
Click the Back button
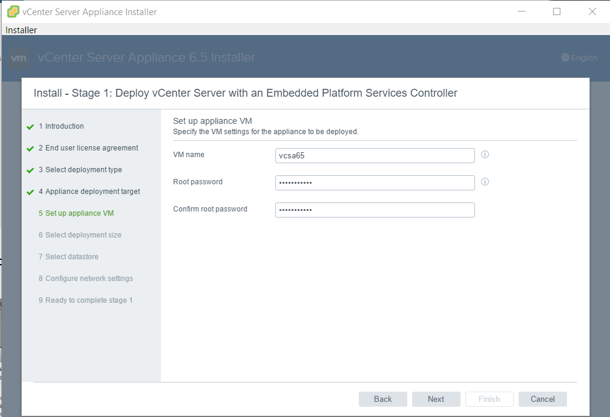point(383,399)
